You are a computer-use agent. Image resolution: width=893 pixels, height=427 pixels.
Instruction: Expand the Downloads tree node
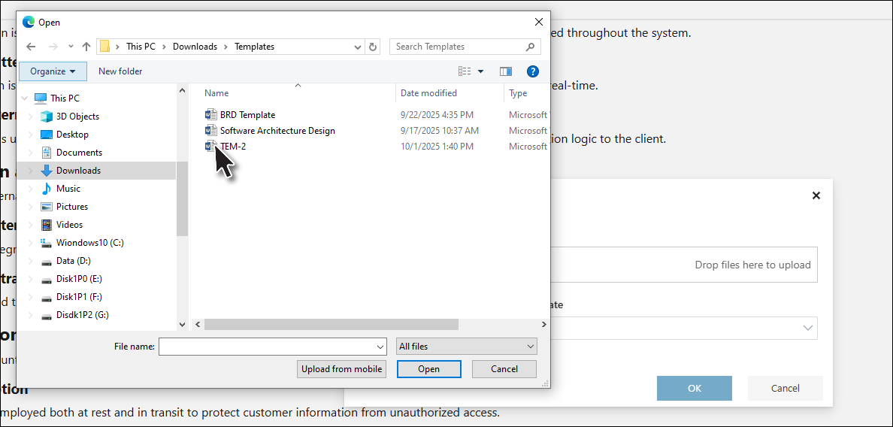tap(31, 171)
